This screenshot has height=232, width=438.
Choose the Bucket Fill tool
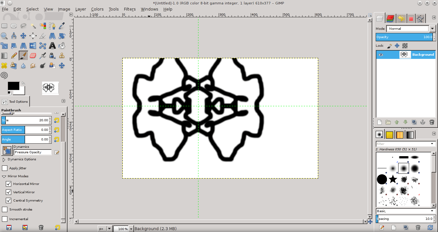click(62, 45)
